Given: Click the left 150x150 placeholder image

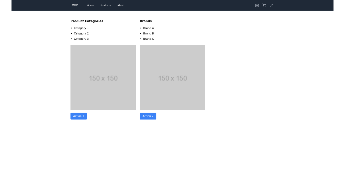Looking at the screenshot, I should click(103, 77).
